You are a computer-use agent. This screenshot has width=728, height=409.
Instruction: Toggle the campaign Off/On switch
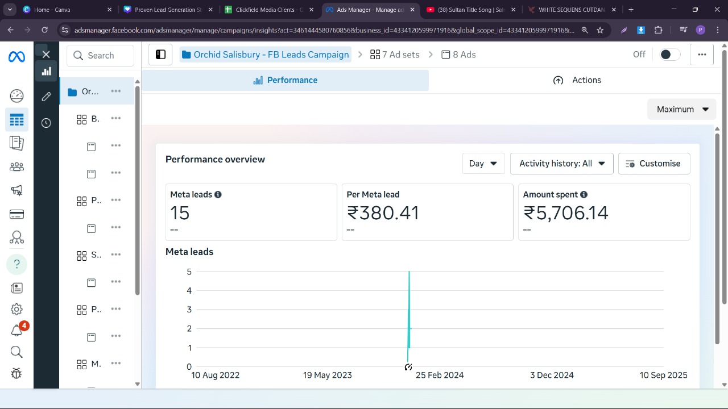669,55
